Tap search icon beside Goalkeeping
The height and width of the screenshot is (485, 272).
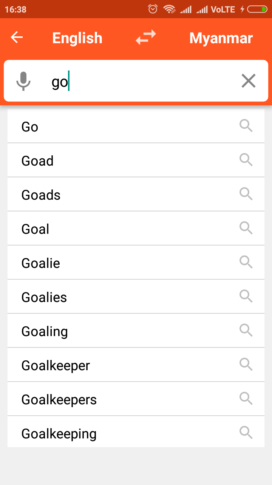(246, 432)
